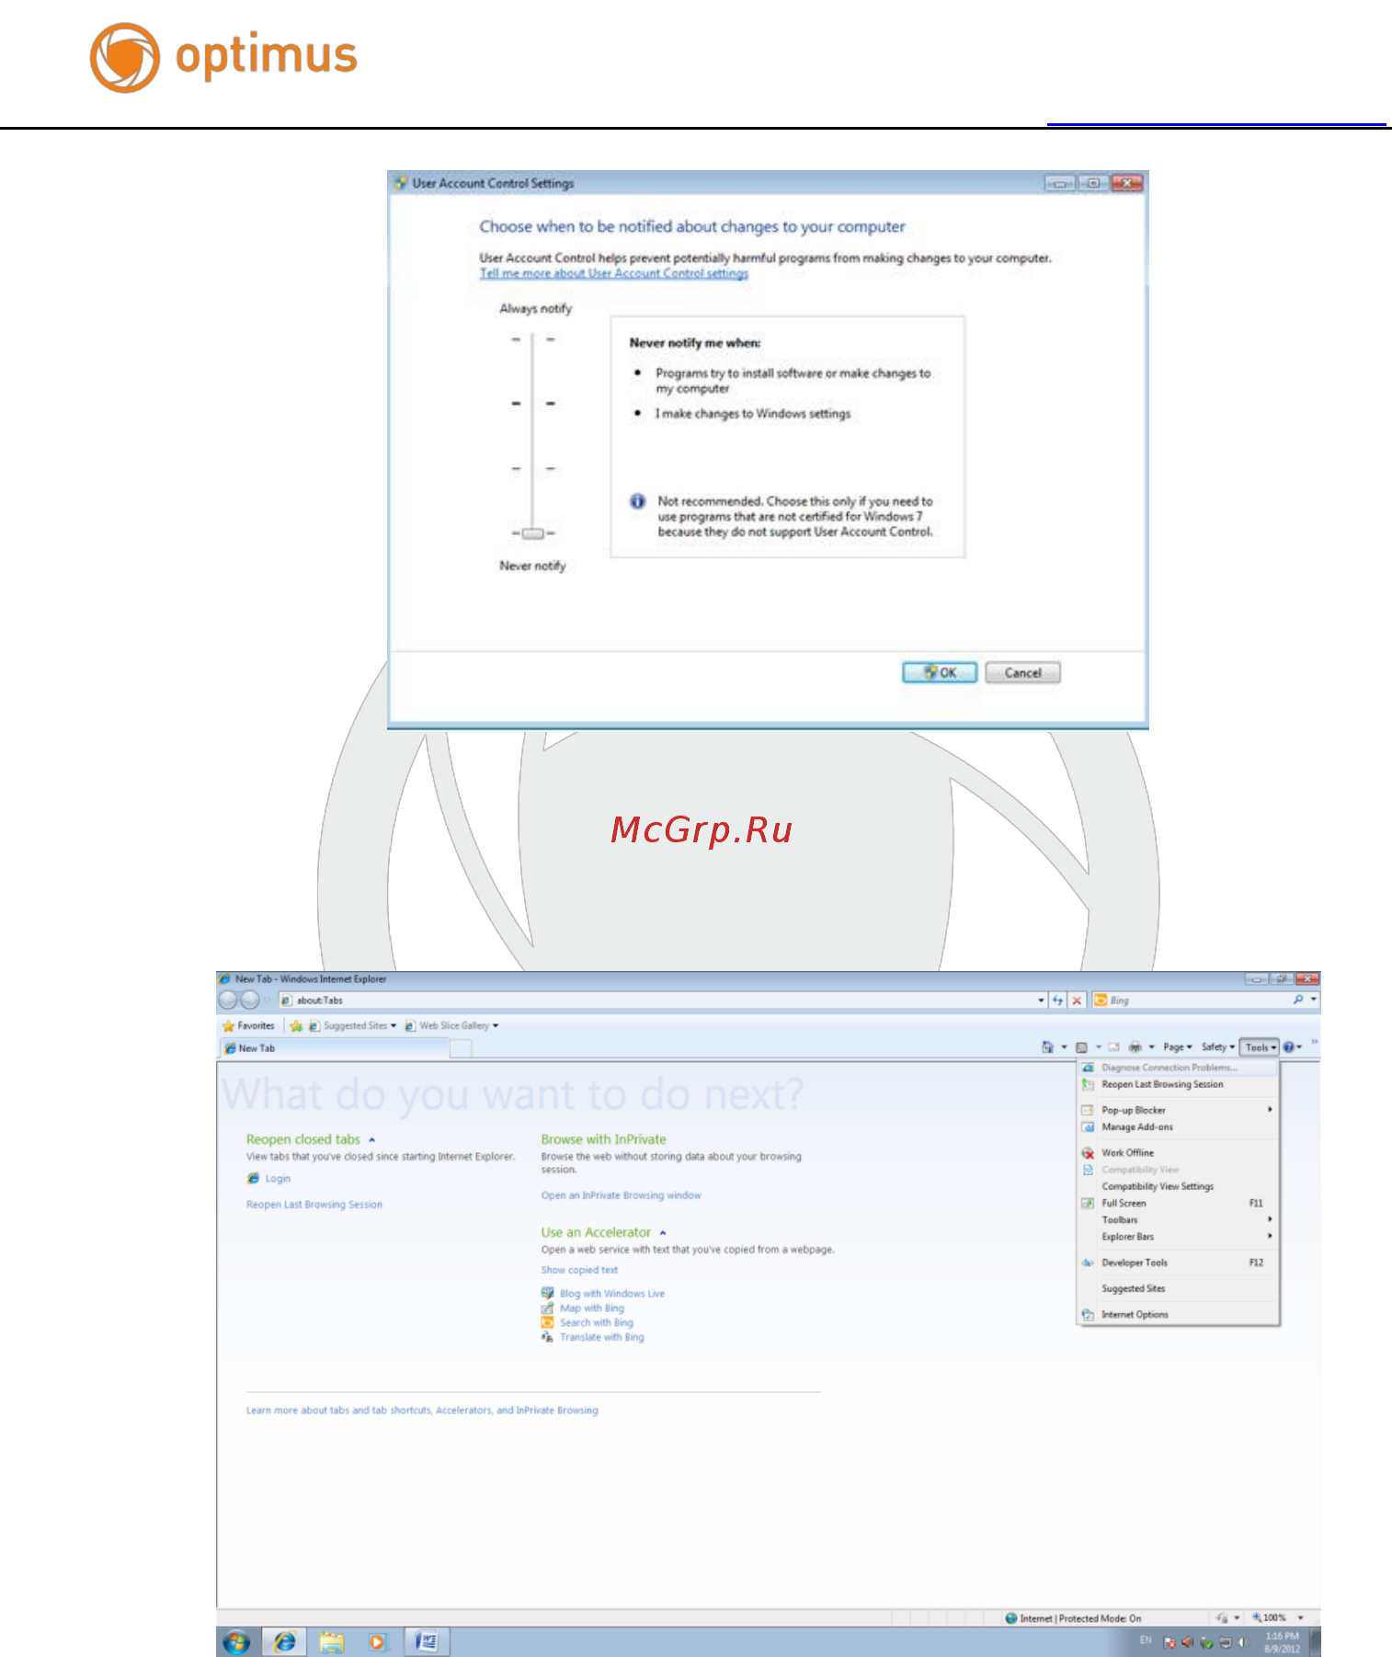Open Favorites star button in IE
The width and height of the screenshot is (1392, 1657).
pos(248,1026)
